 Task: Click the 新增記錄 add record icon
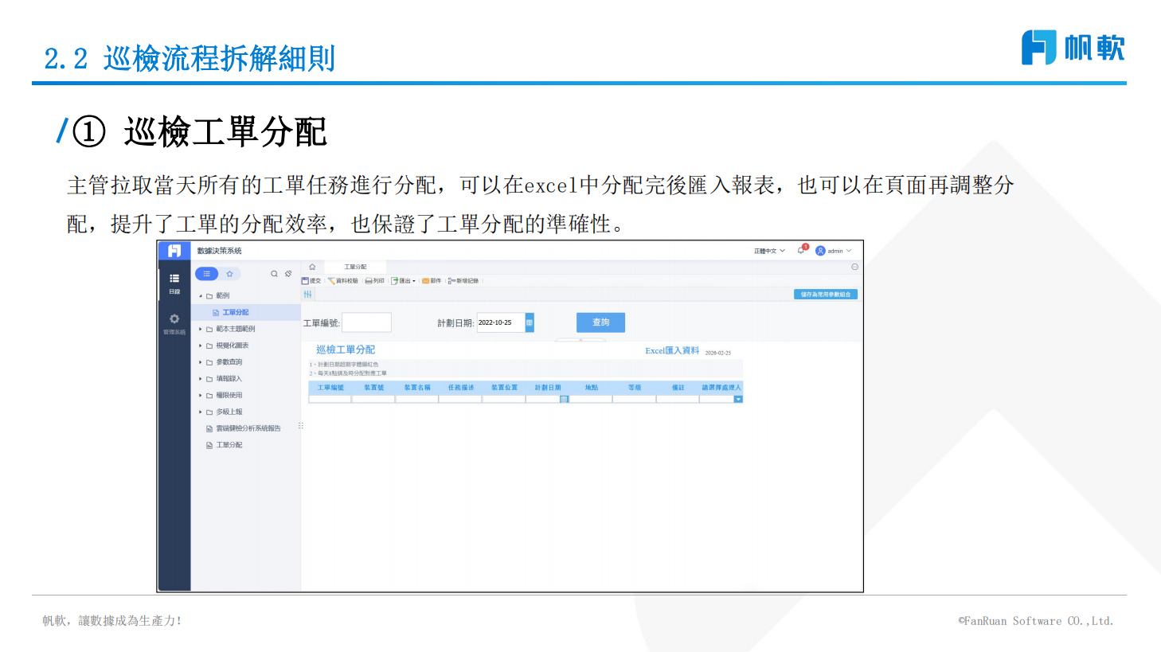[x=451, y=281]
